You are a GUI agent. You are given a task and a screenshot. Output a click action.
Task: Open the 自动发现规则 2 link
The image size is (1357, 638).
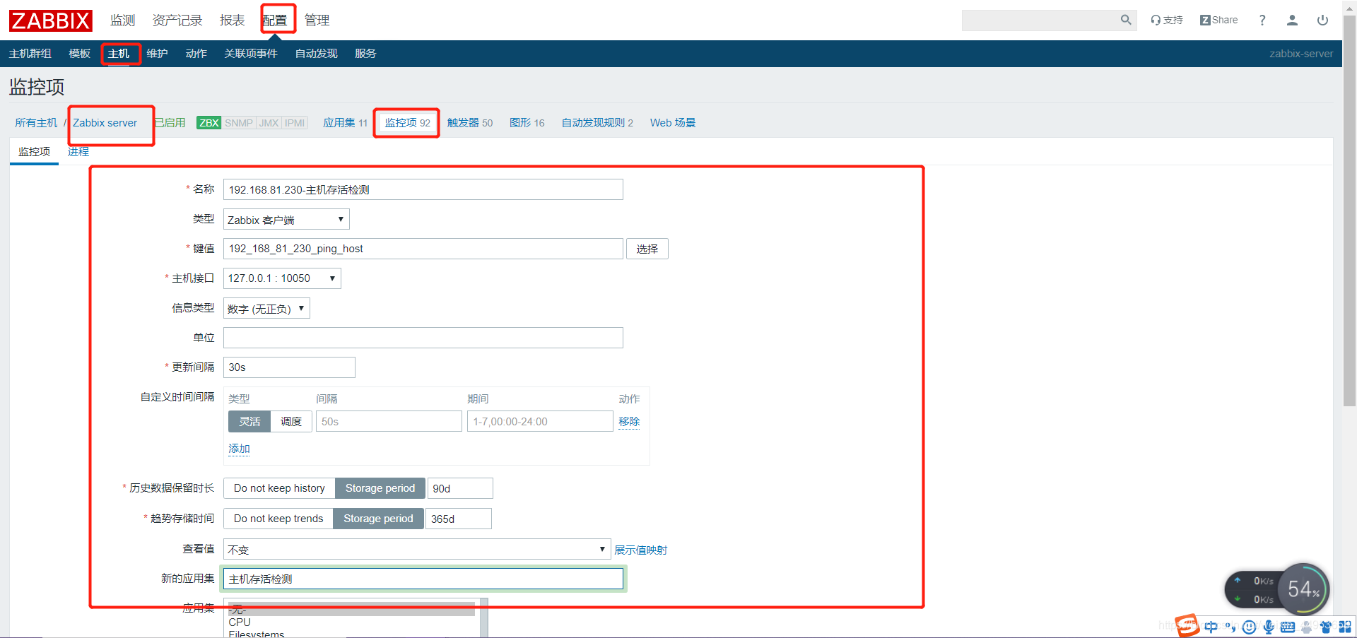pos(597,123)
